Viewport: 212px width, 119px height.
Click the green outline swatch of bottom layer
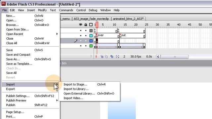tap(91, 46)
